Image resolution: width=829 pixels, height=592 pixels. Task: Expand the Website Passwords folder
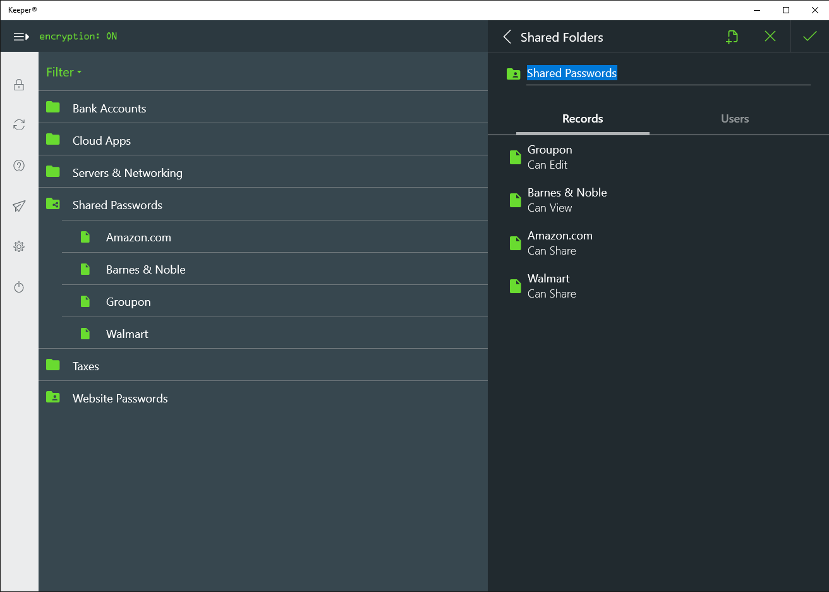[120, 399]
